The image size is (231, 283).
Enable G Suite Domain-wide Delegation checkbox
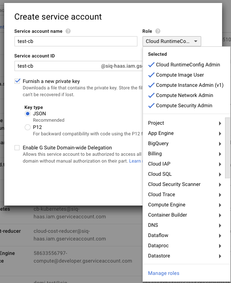(x=17, y=148)
